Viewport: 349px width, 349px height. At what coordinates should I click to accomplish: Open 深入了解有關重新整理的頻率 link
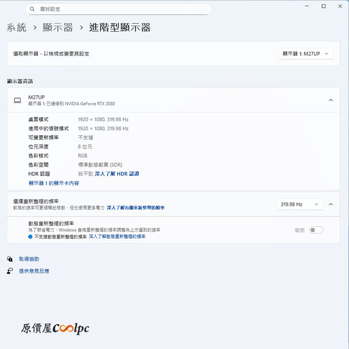click(x=136, y=208)
